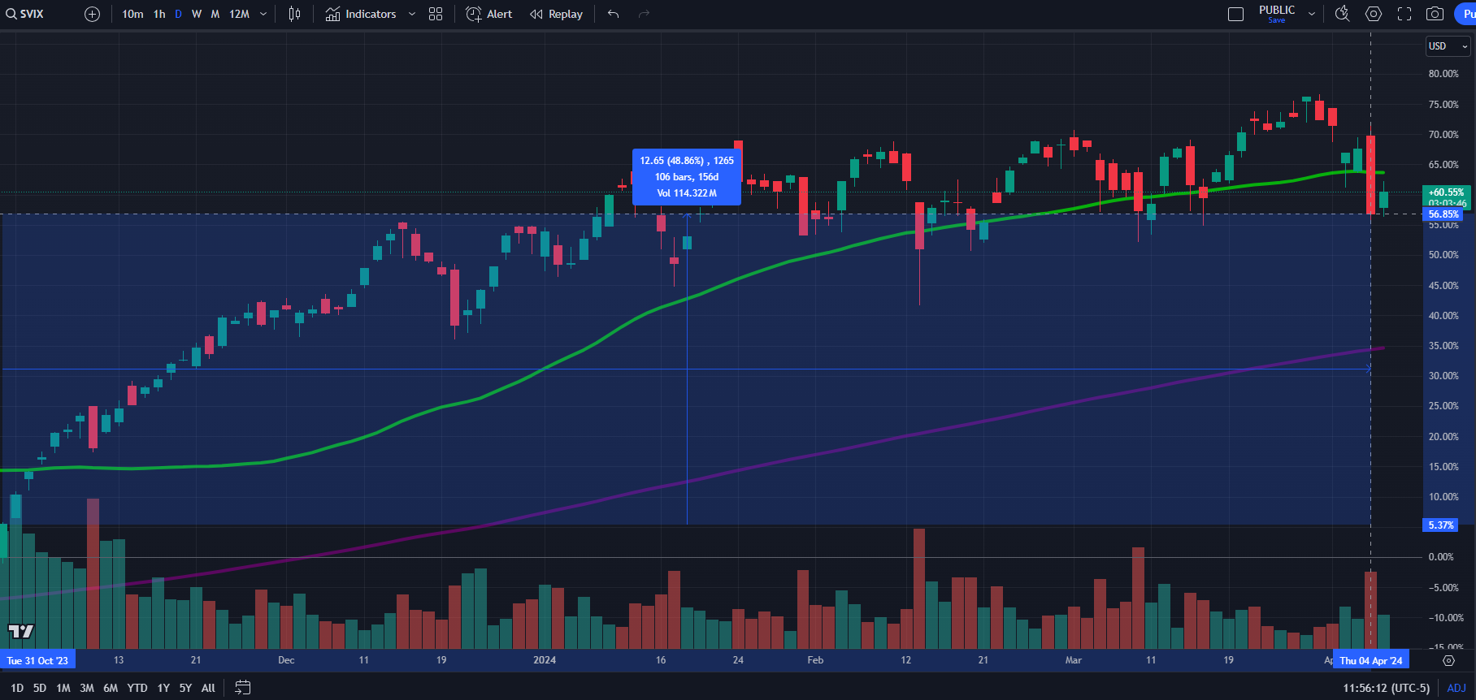Viewport: 1476px width, 700px height.
Task: Open chart settings hexagon icon
Action: pos(1374,14)
